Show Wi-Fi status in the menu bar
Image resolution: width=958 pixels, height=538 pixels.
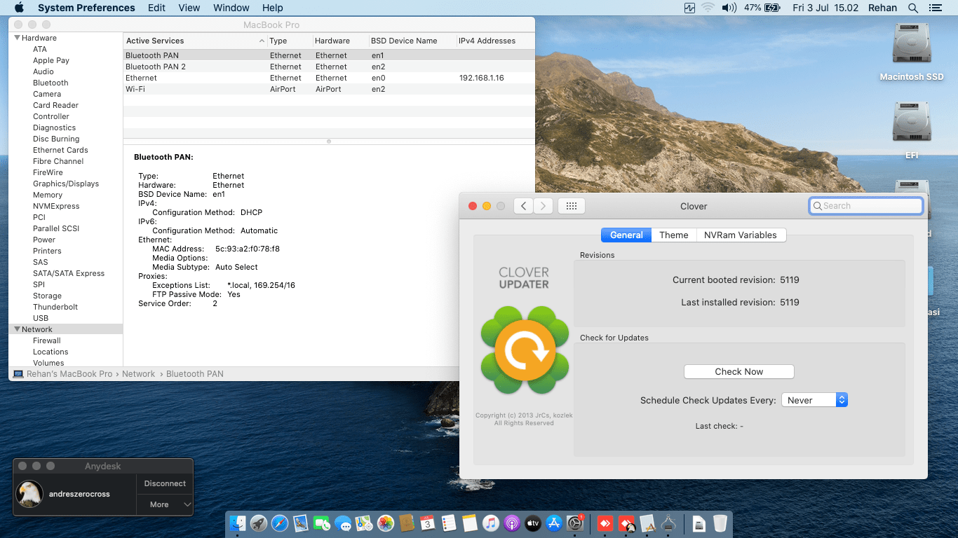[708, 8]
